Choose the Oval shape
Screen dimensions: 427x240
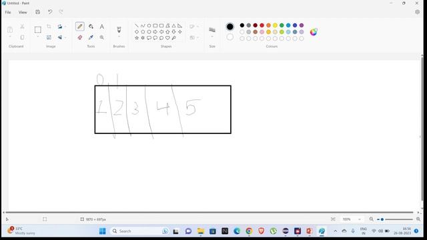[149, 25]
